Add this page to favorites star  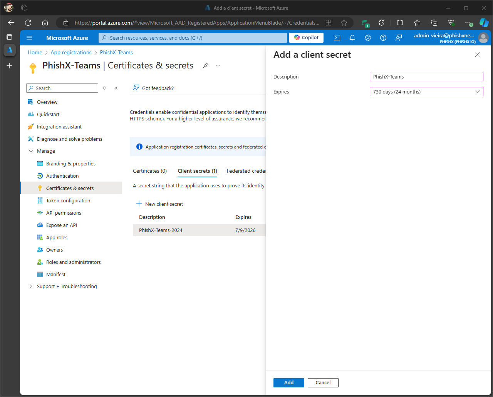(x=344, y=23)
